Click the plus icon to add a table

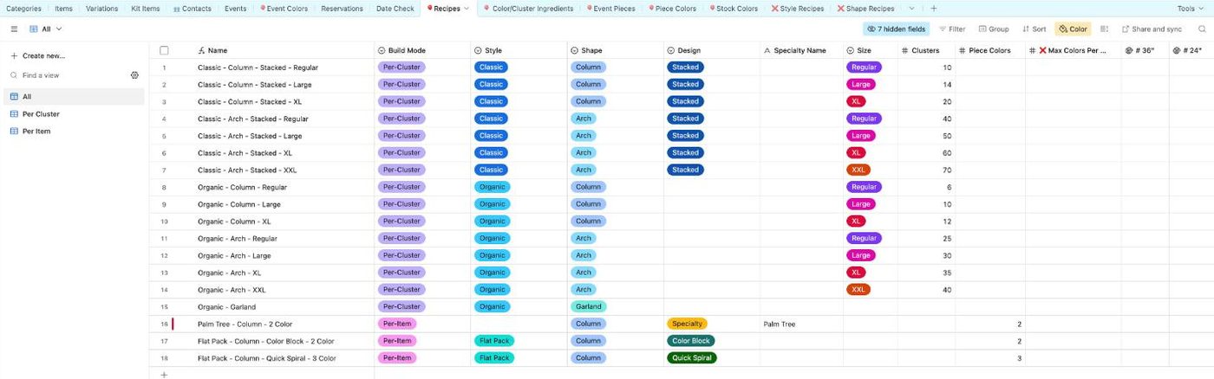coord(933,9)
